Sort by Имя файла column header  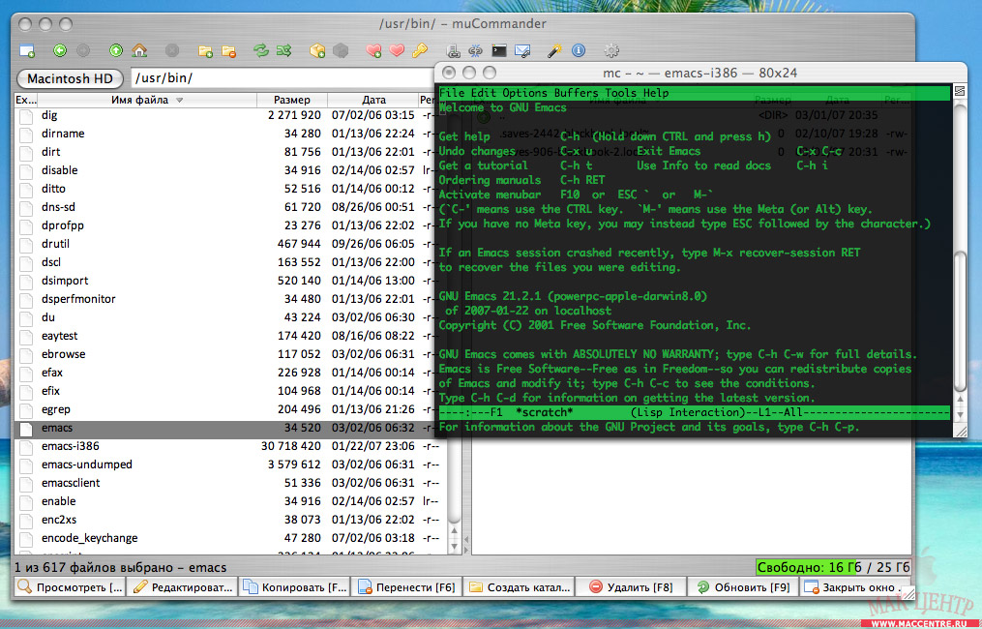(x=146, y=100)
